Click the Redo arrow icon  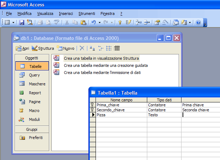[106, 22]
